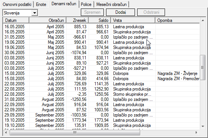Click the Spremeni button
The height and width of the screenshot is (138, 208).
click(92, 12)
